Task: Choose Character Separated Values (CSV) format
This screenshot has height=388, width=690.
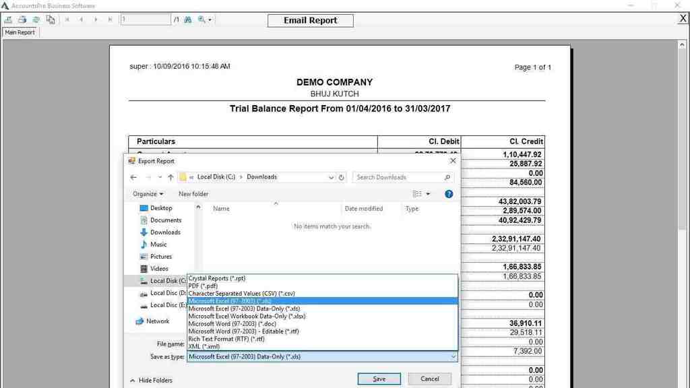Action: pos(241,294)
